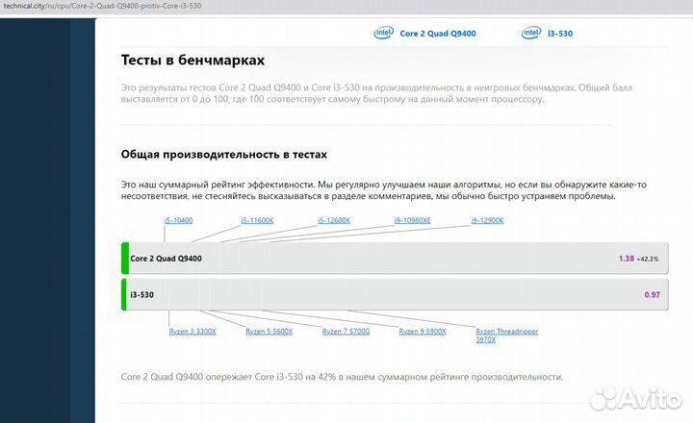Click the +42.3% difference label
The image size is (693, 423).
(648, 259)
